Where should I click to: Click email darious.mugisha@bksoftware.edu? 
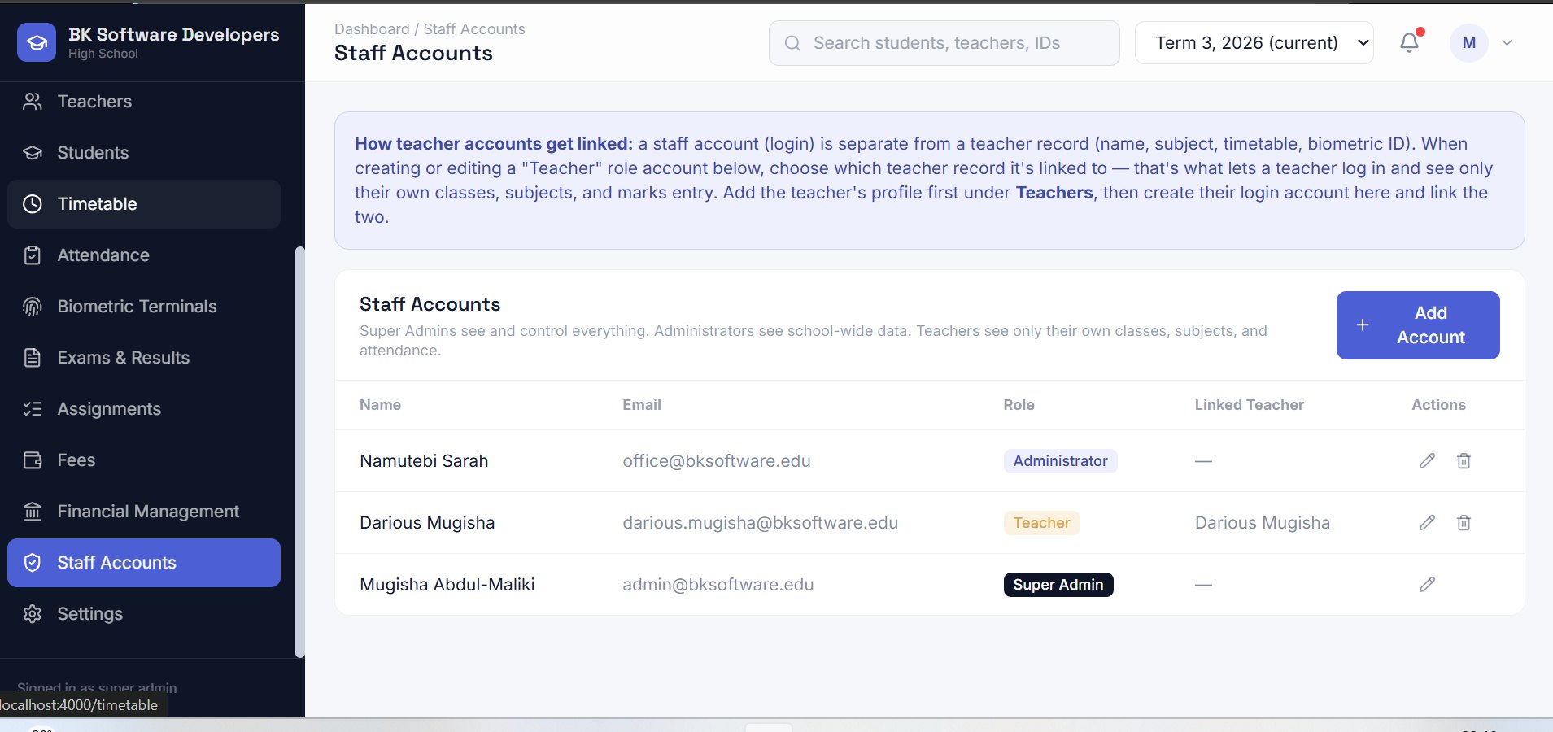[x=760, y=523]
